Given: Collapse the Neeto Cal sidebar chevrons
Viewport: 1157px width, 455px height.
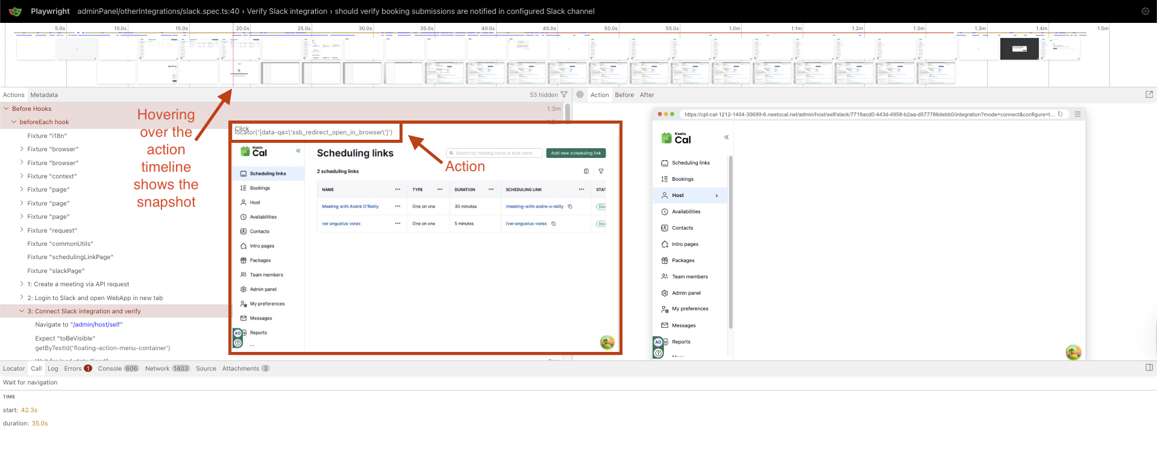Looking at the screenshot, I should pos(726,137).
